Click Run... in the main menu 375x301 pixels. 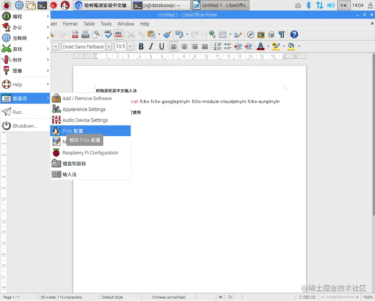26,112
